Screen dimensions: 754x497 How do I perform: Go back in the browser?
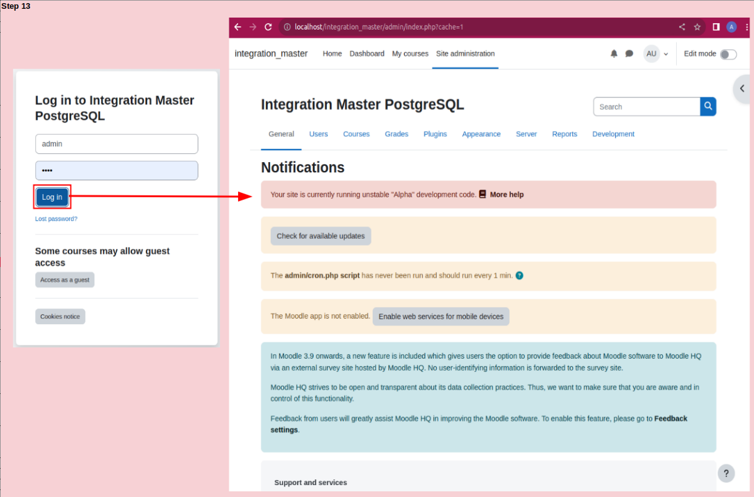[238, 27]
